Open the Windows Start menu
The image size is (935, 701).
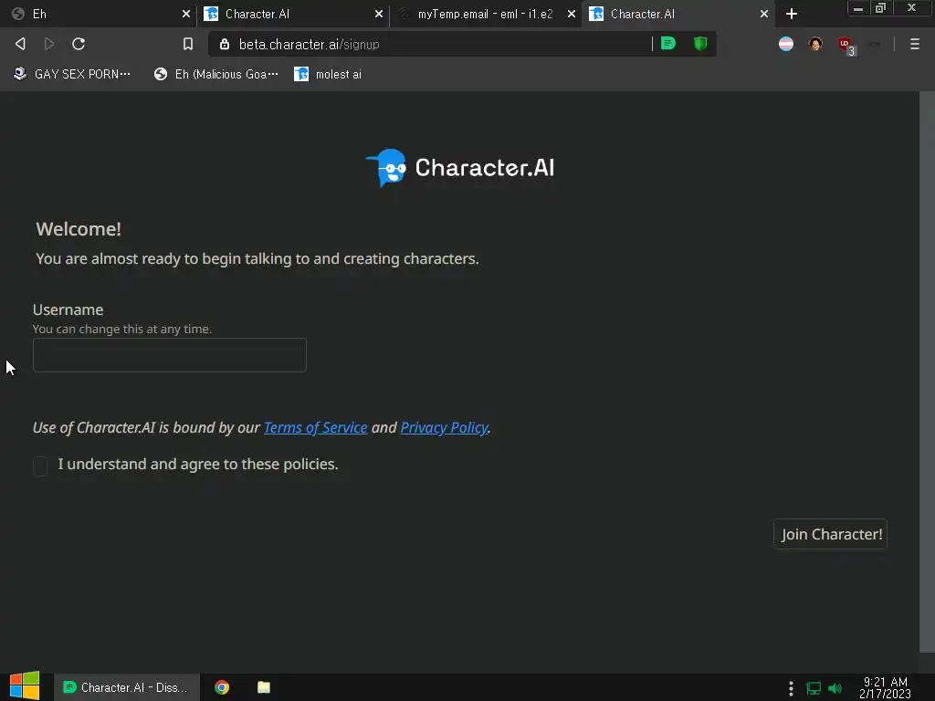25,686
